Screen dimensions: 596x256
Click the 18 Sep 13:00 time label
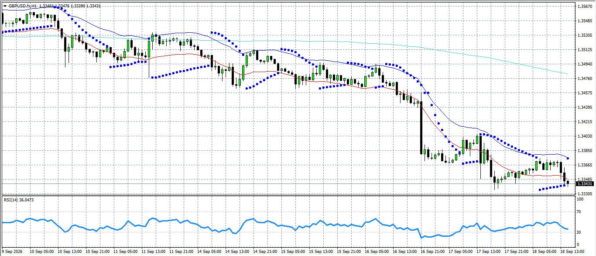point(572,252)
